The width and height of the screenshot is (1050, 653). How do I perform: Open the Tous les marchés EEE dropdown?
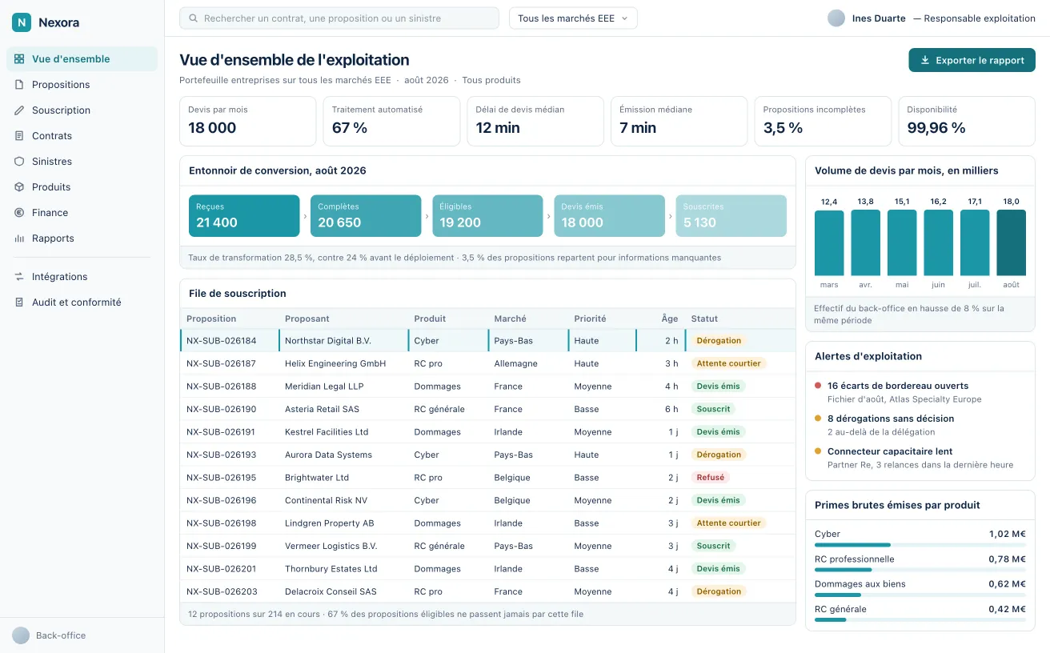click(573, 18)
